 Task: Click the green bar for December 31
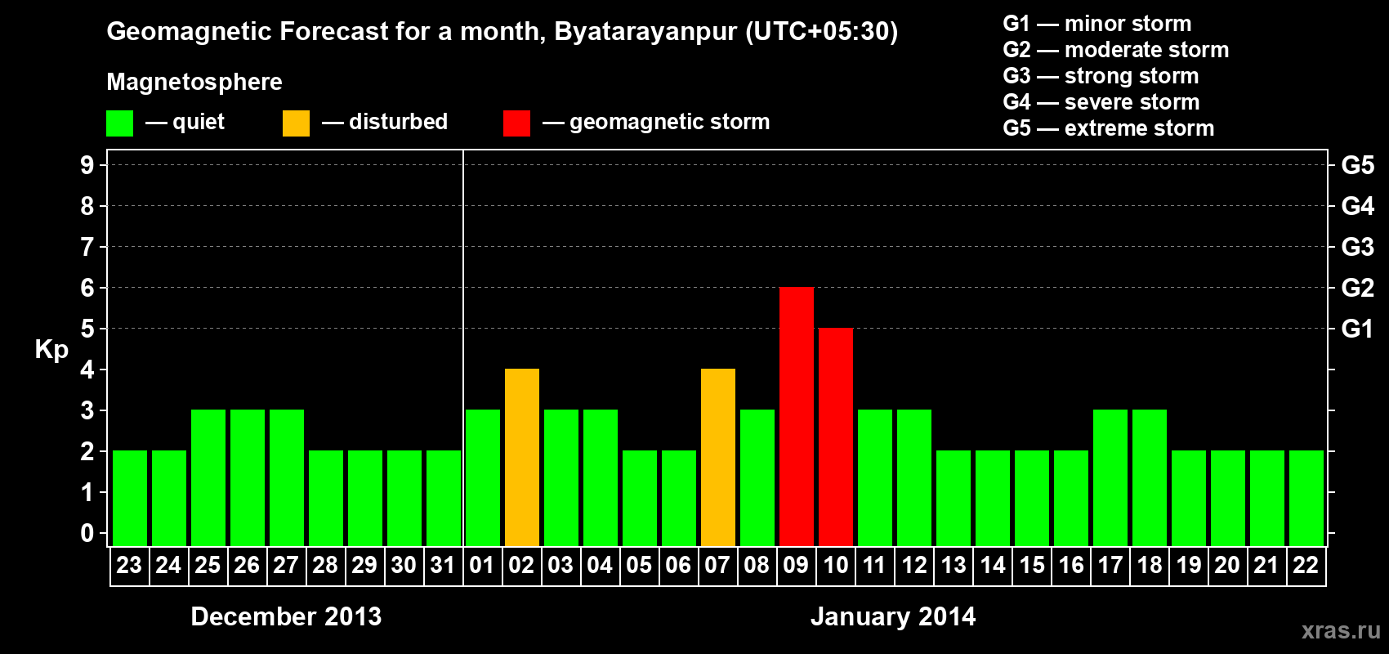tap(444, 498)
